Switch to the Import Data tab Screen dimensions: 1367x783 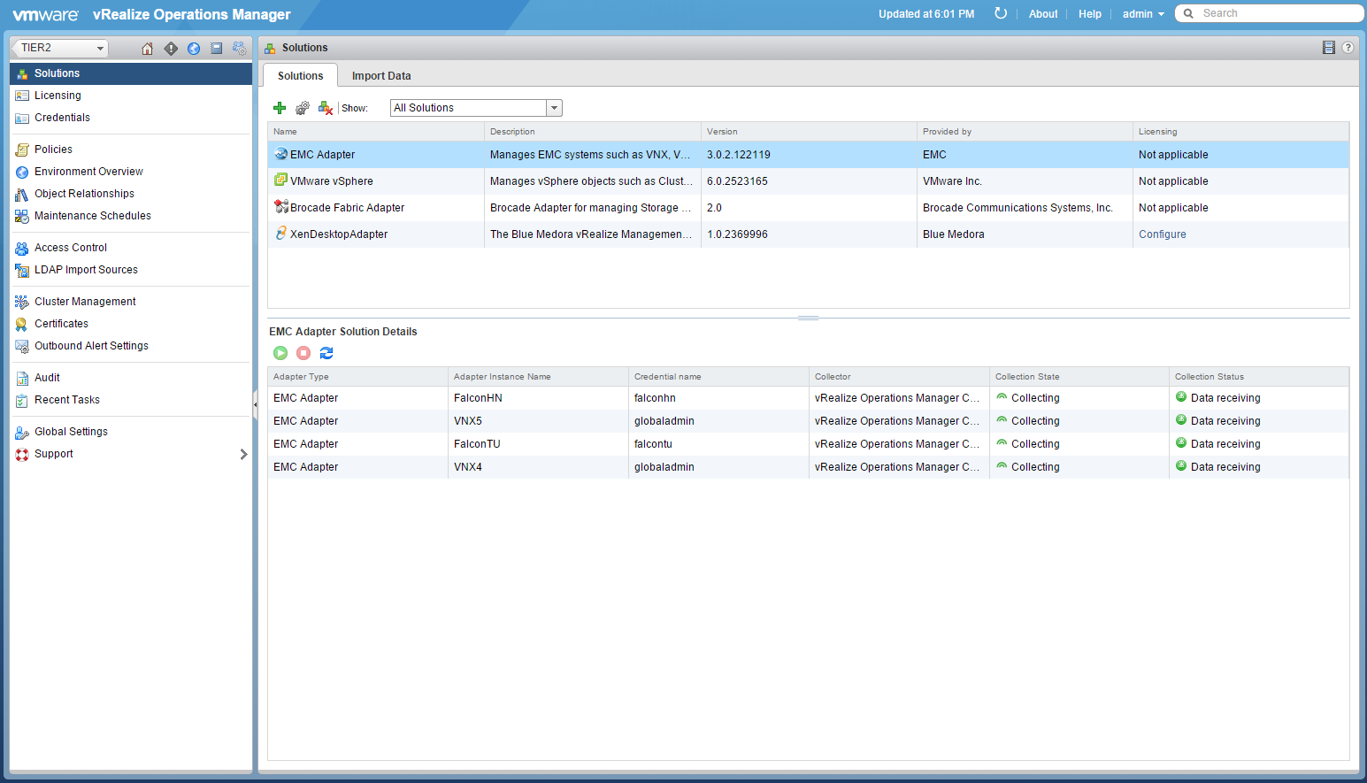pyautogui.click(x=381, y=76)
